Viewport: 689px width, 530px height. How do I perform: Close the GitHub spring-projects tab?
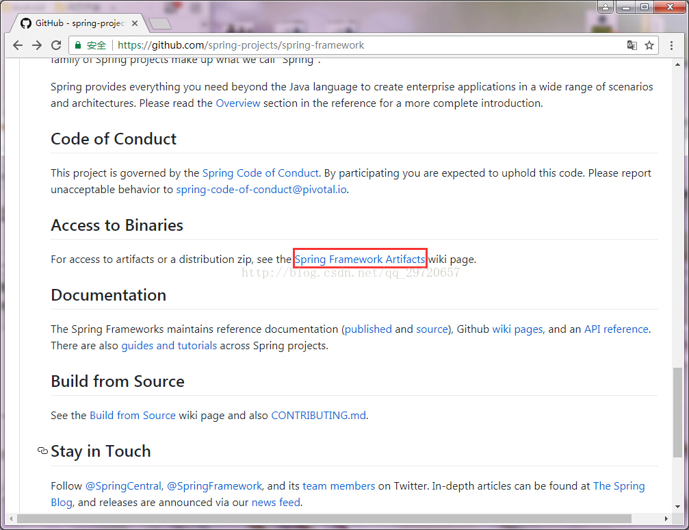click(x=135, y=23)
